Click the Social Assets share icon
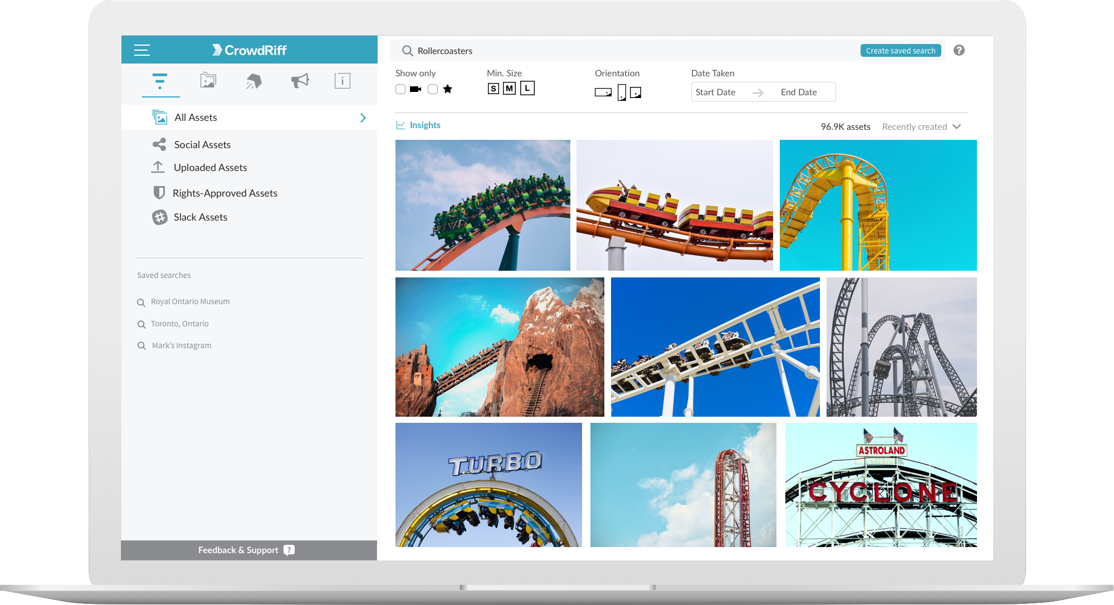 [159, 145]
